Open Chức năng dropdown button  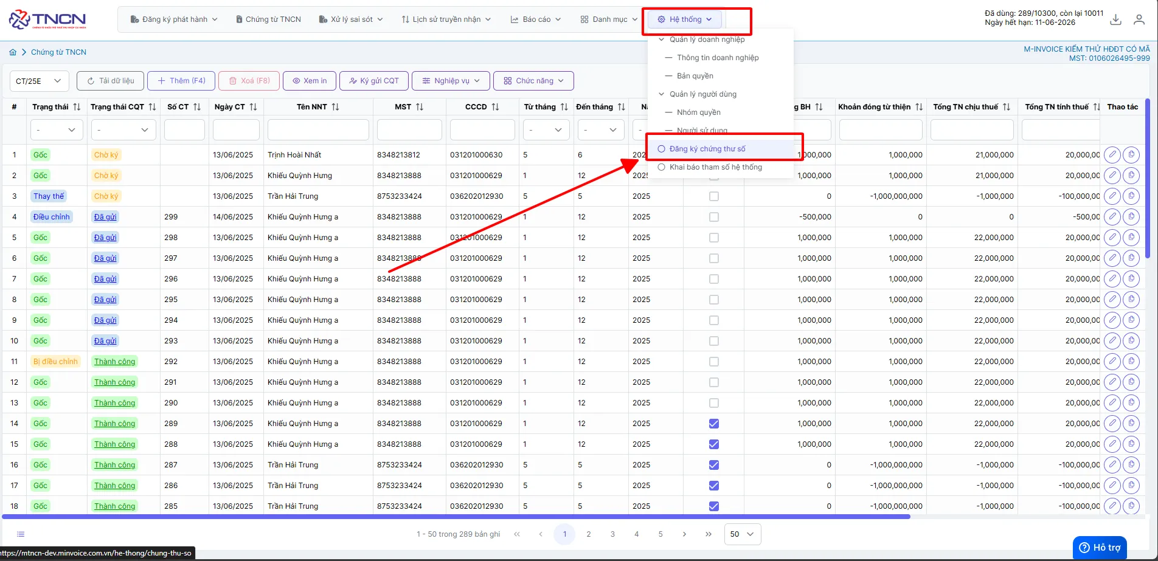(x=533, y=81)
